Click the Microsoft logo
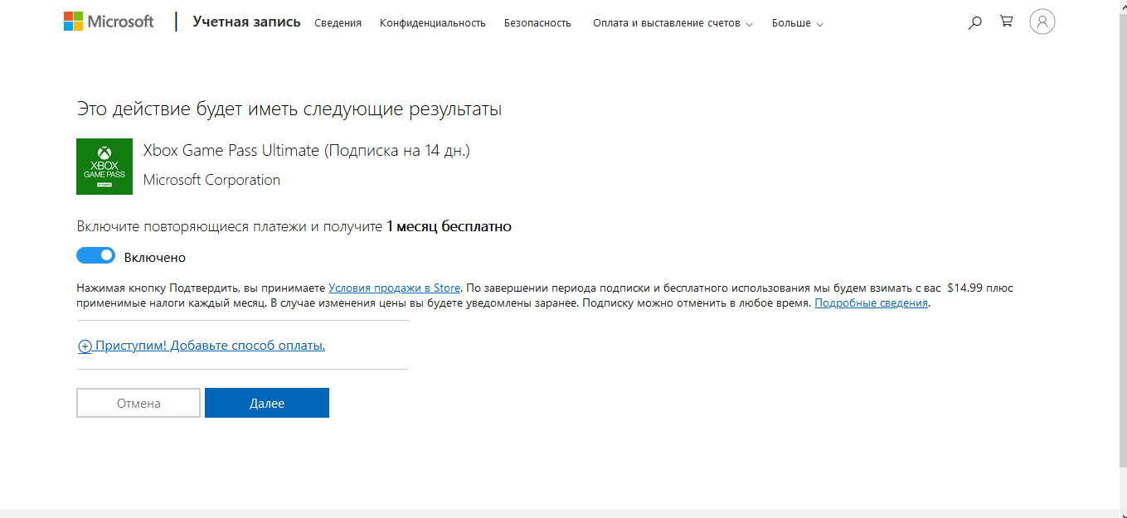 tap(109, 22)
